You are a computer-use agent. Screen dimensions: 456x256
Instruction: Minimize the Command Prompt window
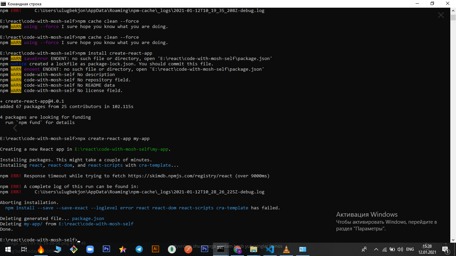pyautogui.click(x=417, y=4)
